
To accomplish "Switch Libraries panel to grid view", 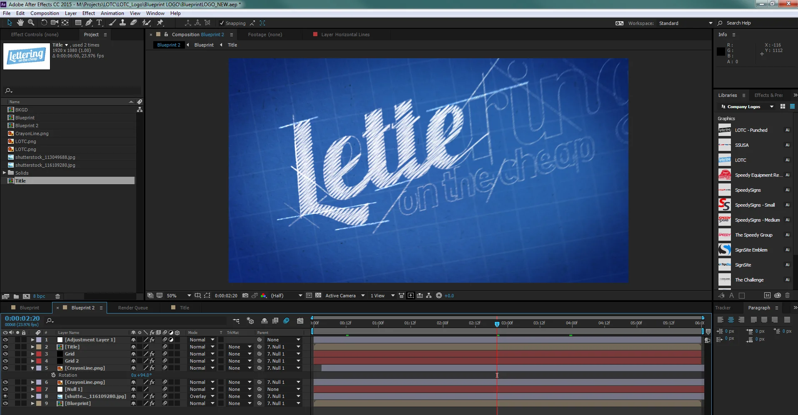I will [783, 106].
